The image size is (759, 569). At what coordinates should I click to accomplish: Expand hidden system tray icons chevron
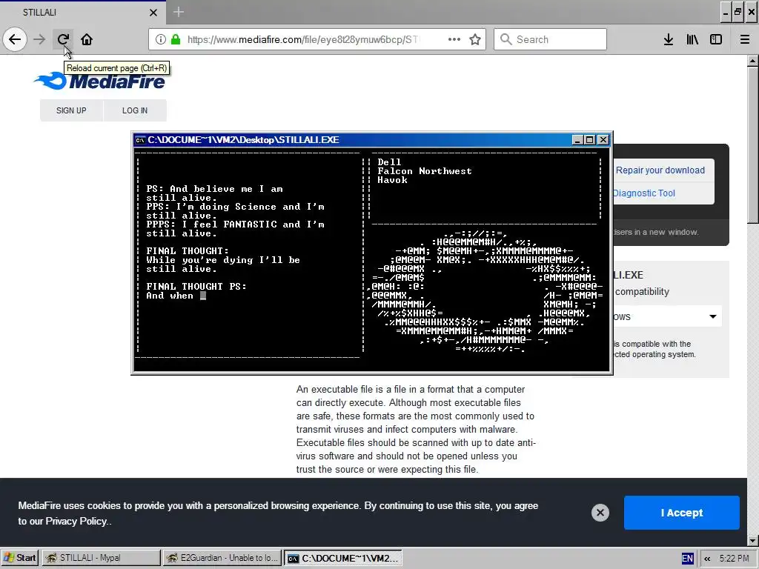[707, 559]
